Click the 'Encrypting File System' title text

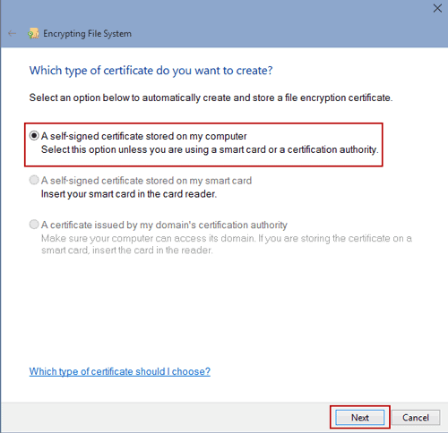click(87, 34)
